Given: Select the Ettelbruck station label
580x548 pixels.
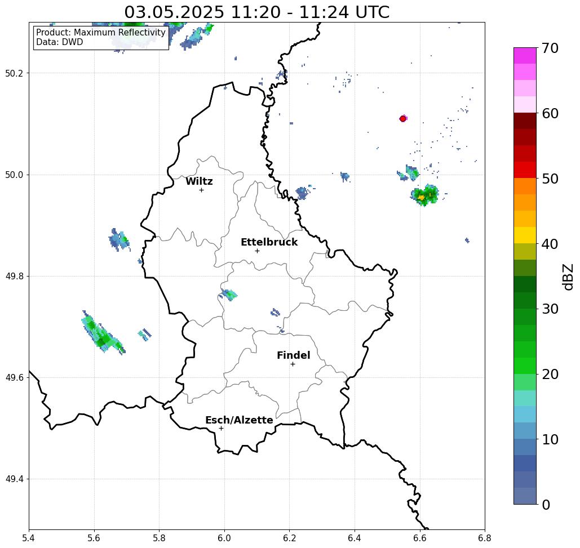Looking at the screenshot, I should (269, 242).
